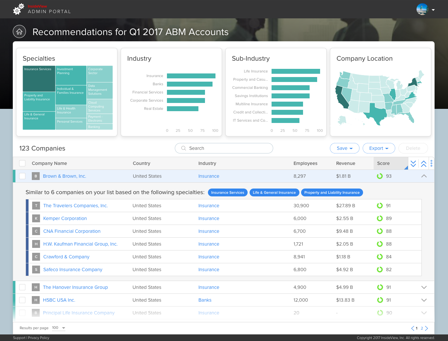448x341 pixels.
Task: Expand the Hanover Insurance Group row
Action: click(x=424, y=287)
